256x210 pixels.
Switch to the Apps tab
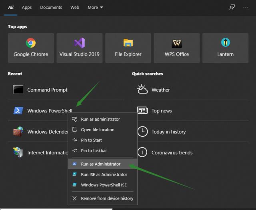click(27, 7)
